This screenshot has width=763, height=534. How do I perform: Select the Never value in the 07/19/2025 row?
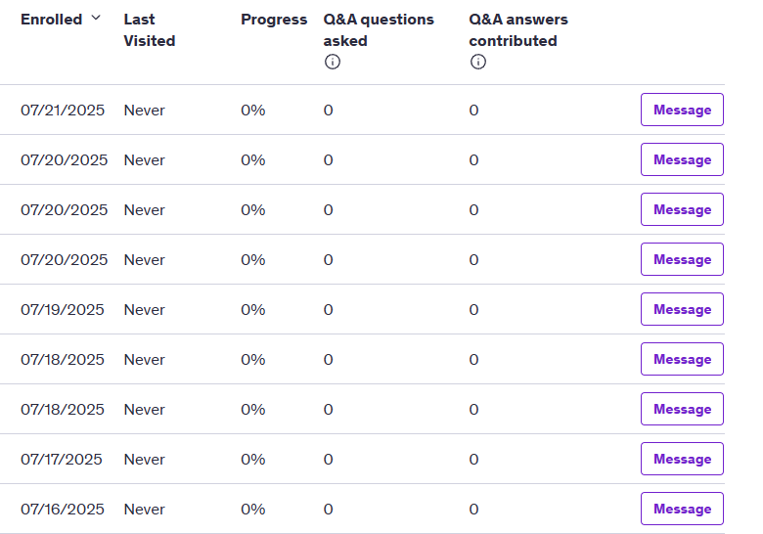(x=144, y=310)
